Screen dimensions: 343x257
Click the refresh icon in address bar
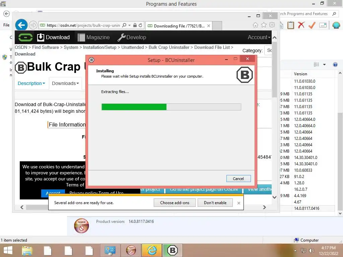tap(140, 25)
